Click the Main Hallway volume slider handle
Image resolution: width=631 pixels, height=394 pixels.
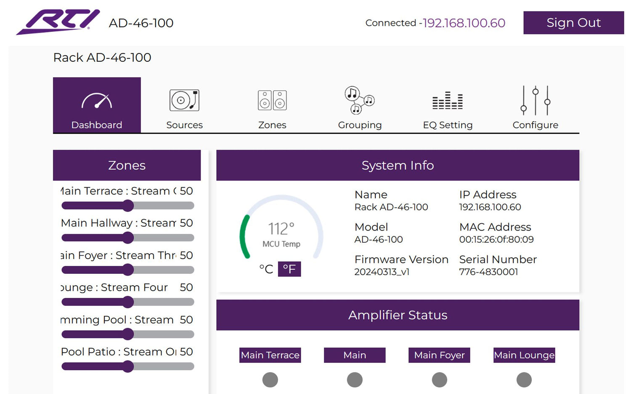coord(128,238)
